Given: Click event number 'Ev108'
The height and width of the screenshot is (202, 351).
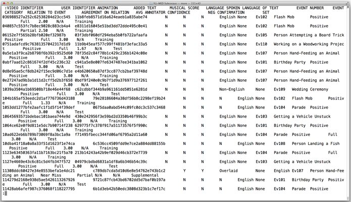Looking at the screenshot, I should coord(280,143).
